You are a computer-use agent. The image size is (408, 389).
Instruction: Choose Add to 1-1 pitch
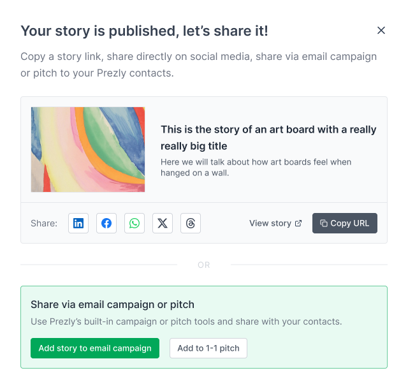pos(208,348)
